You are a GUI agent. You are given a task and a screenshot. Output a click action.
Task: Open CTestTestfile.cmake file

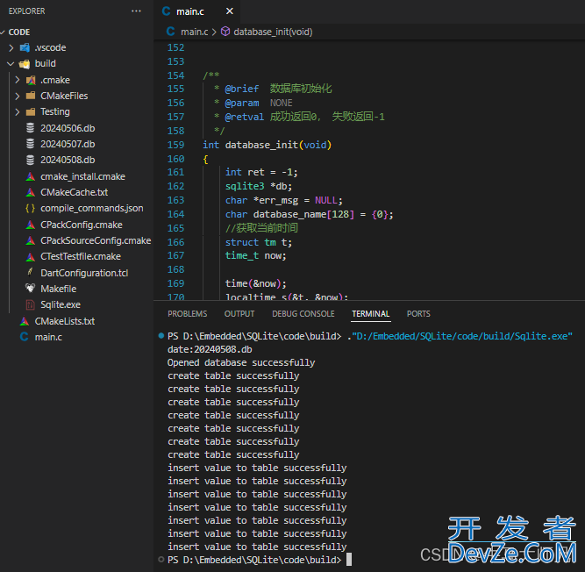coord(81,256)
